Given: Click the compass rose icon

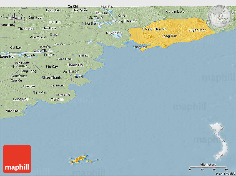Looking at the screenshot, I should click(14, 18).
